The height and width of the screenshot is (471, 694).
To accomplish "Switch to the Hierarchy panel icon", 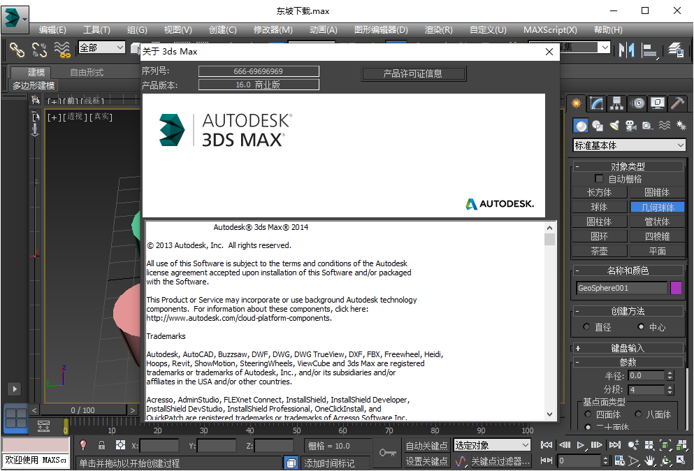I will click(x=616, y=103).
